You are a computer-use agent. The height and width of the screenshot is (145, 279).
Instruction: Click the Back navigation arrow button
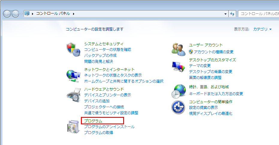(x=7, y=14)
